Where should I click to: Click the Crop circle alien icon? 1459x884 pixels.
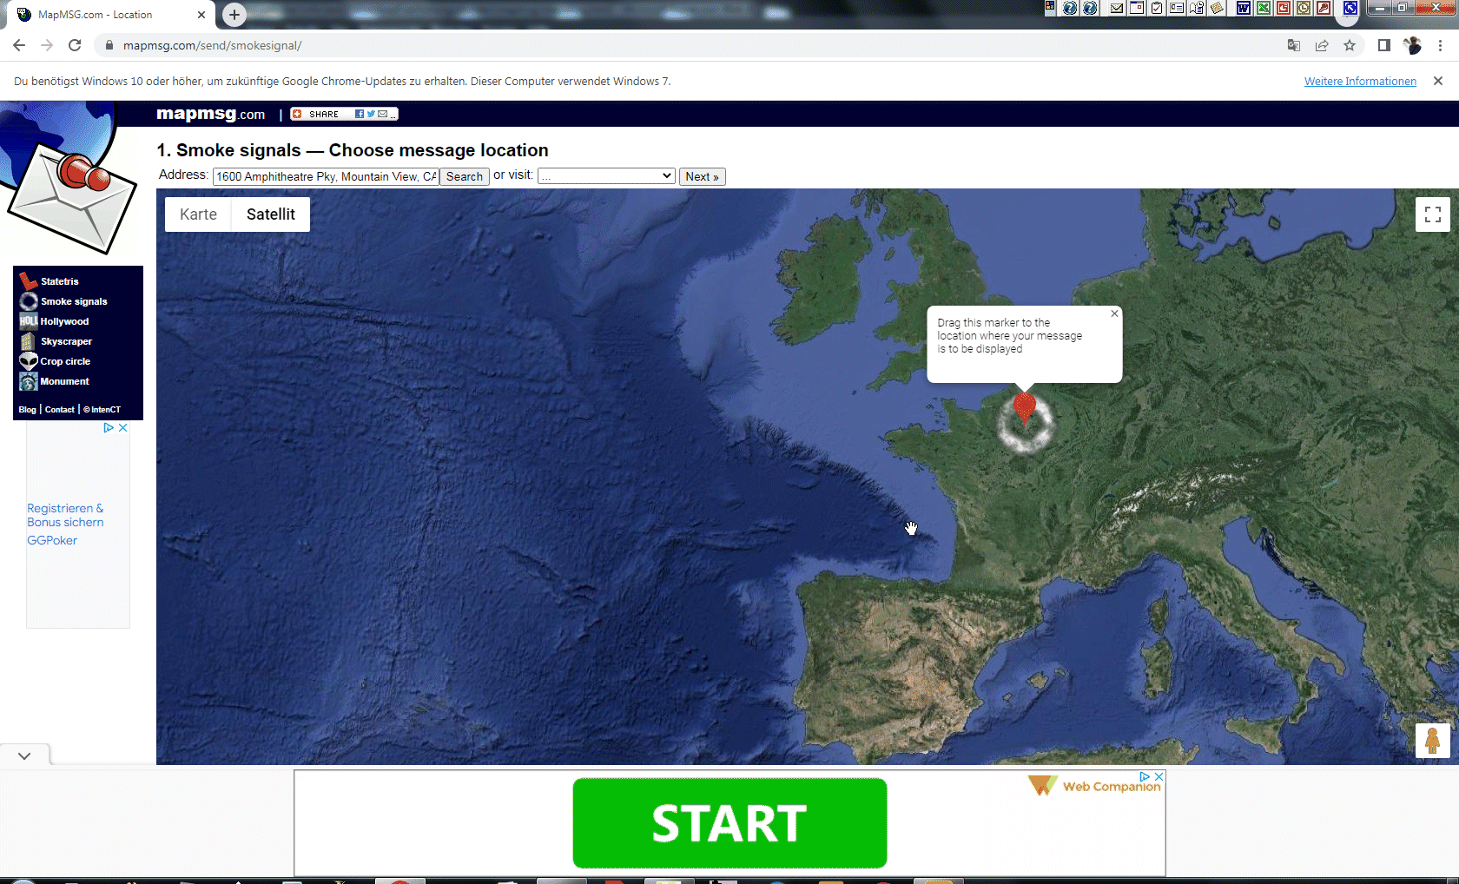click(x=29, y=361)
